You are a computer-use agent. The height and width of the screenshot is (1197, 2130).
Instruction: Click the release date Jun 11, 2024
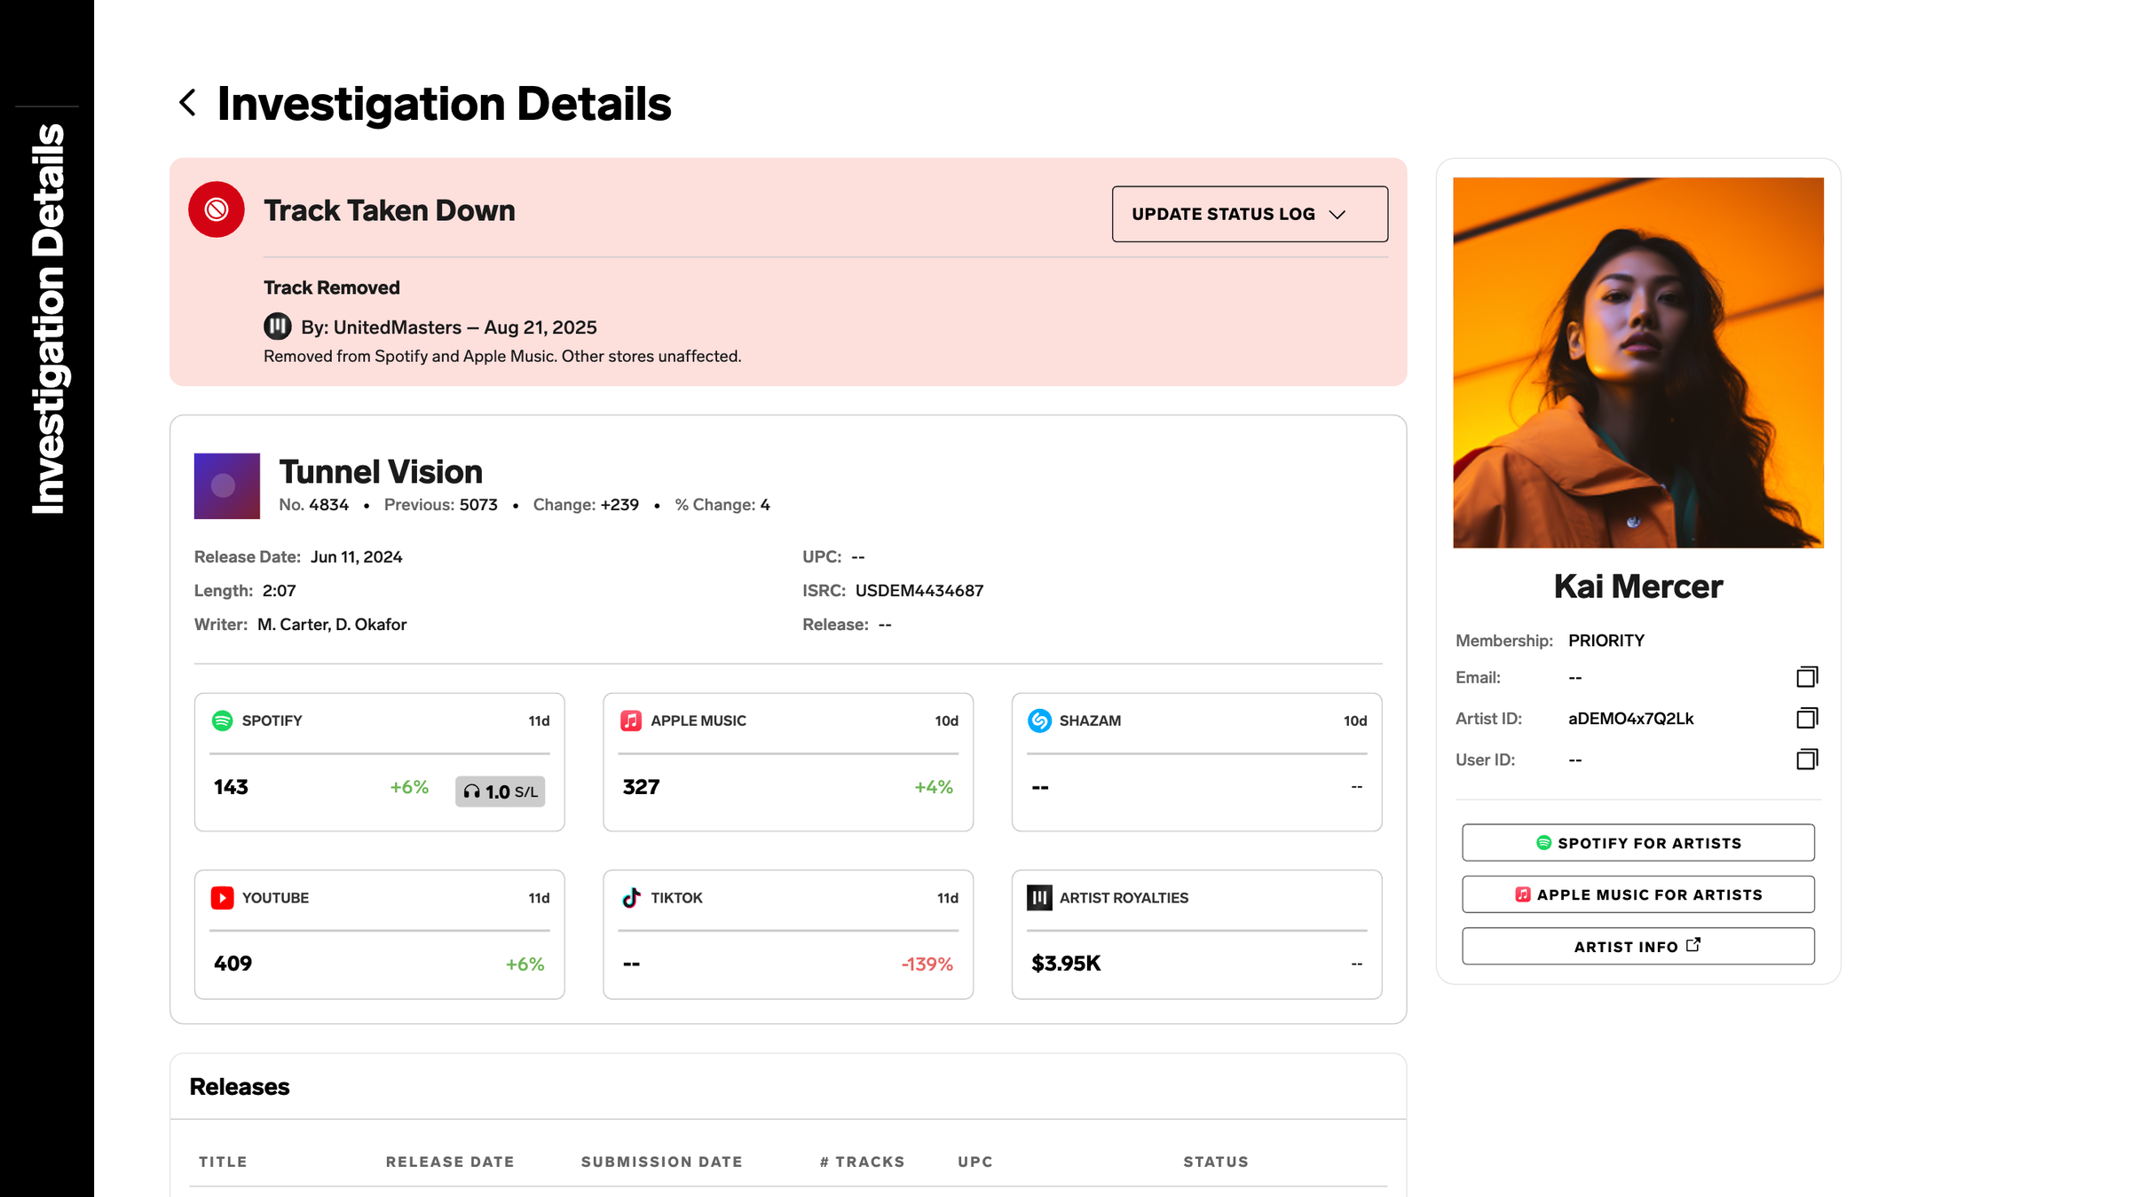coord(356,557)
